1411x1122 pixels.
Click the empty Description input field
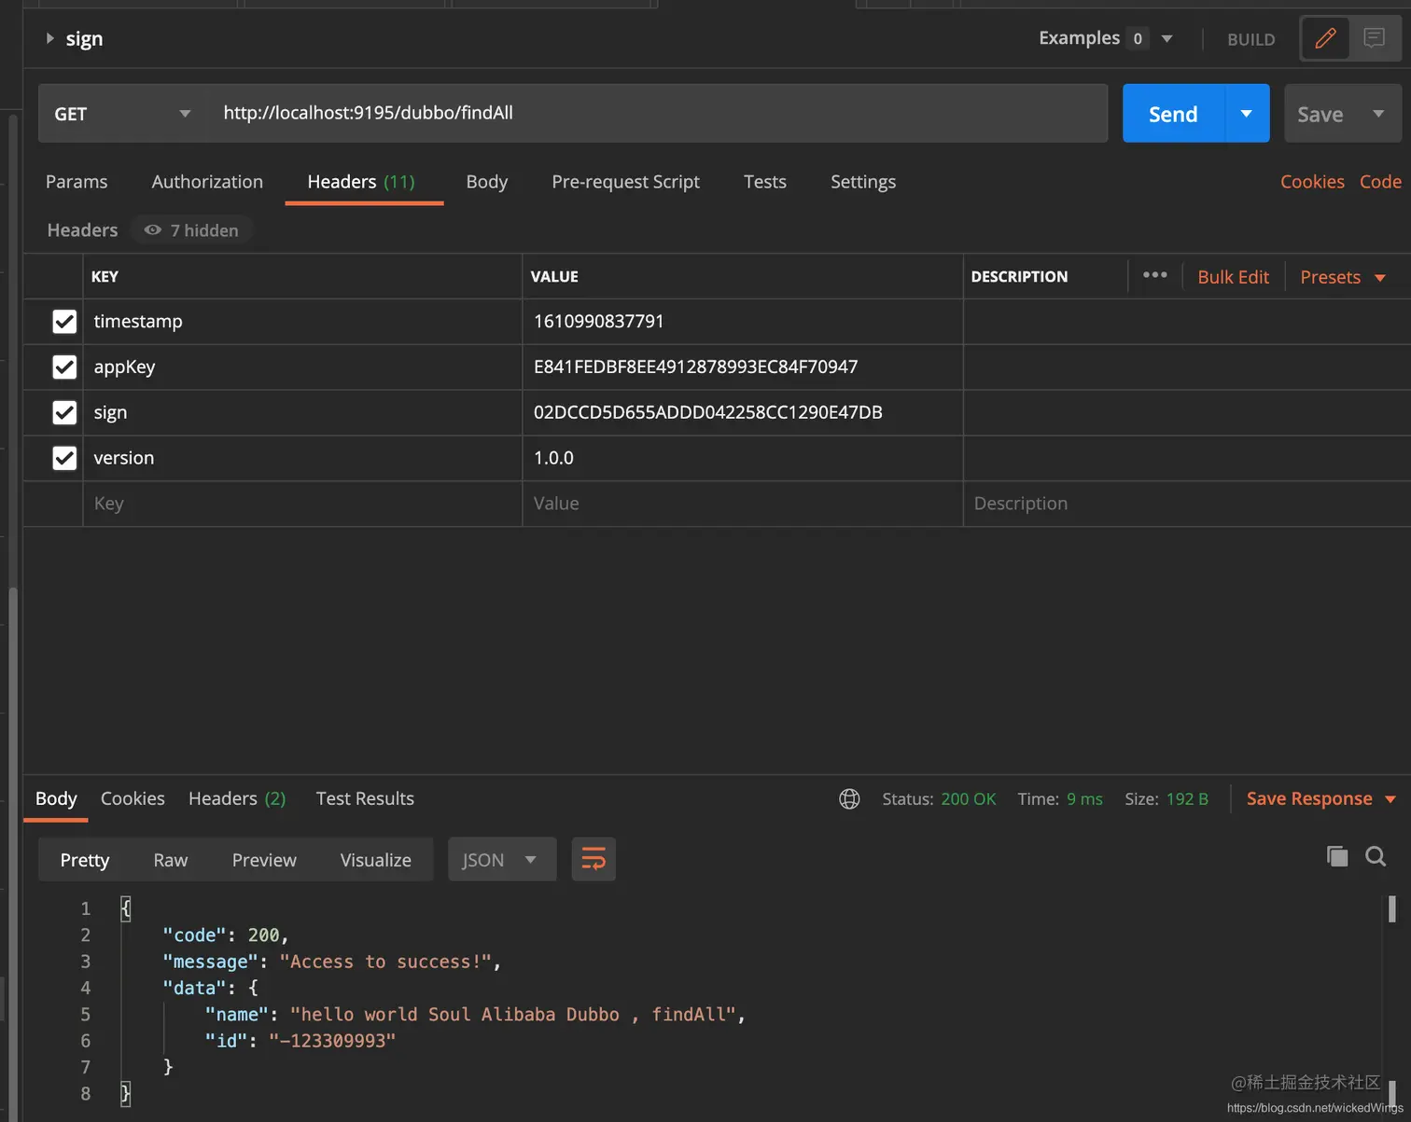[1187, 504]
